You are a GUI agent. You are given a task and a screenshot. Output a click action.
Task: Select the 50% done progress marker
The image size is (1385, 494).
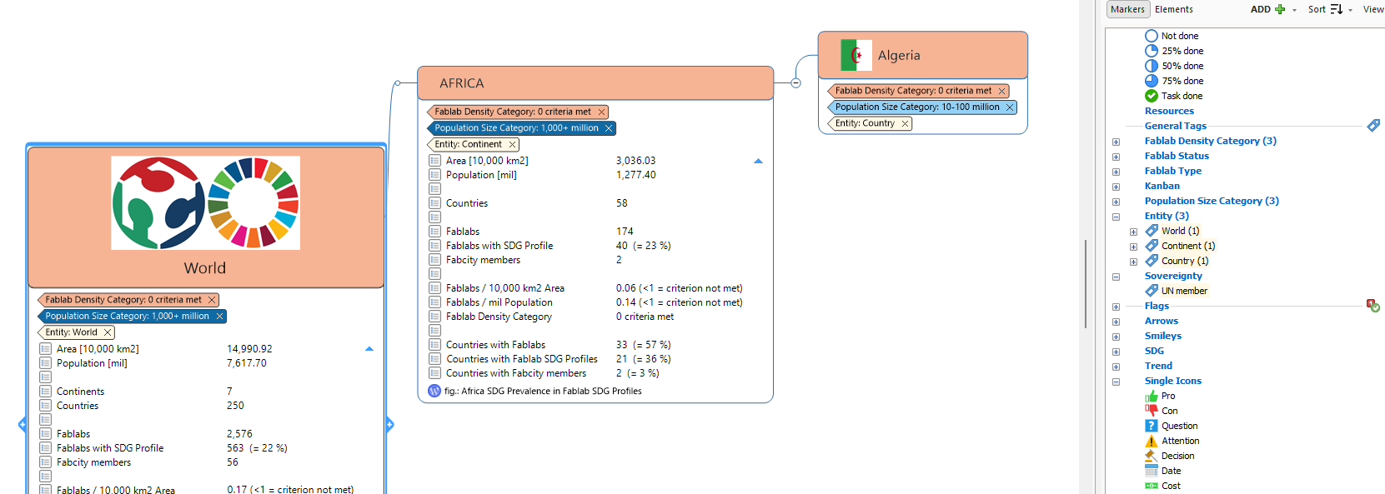[1151, 66]
